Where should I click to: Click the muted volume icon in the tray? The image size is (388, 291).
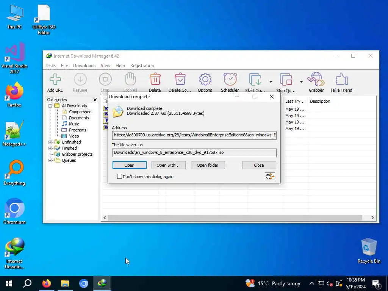tap(330, 283)
